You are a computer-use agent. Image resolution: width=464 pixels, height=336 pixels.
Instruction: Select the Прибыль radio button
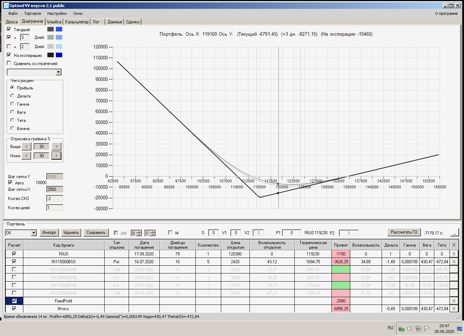click(12, 88)
